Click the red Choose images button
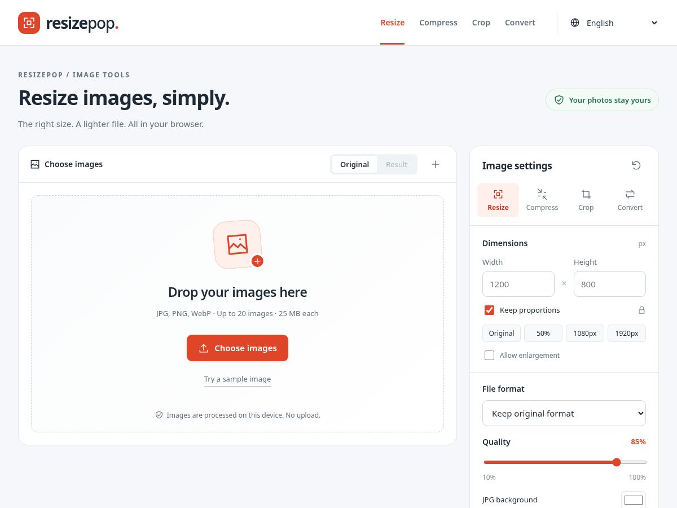This screenshot has height=508, width=677. point(238,348)
